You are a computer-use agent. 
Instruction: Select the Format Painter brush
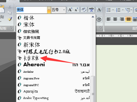10,19
